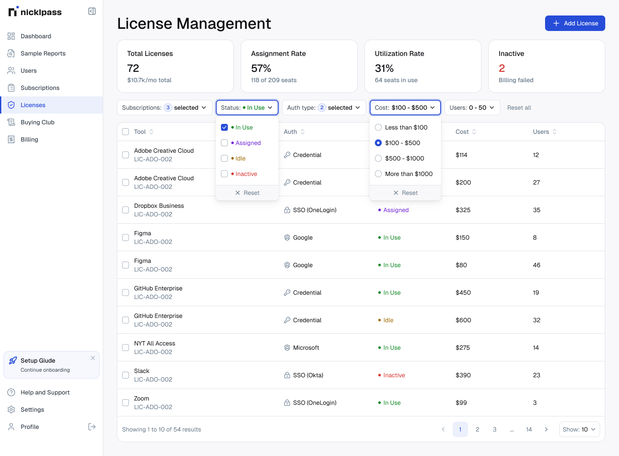This screenshot has height=456, width=619.
Task: Tick the Dropbox Business row checkbox
Action: click(x=126, y=210)
